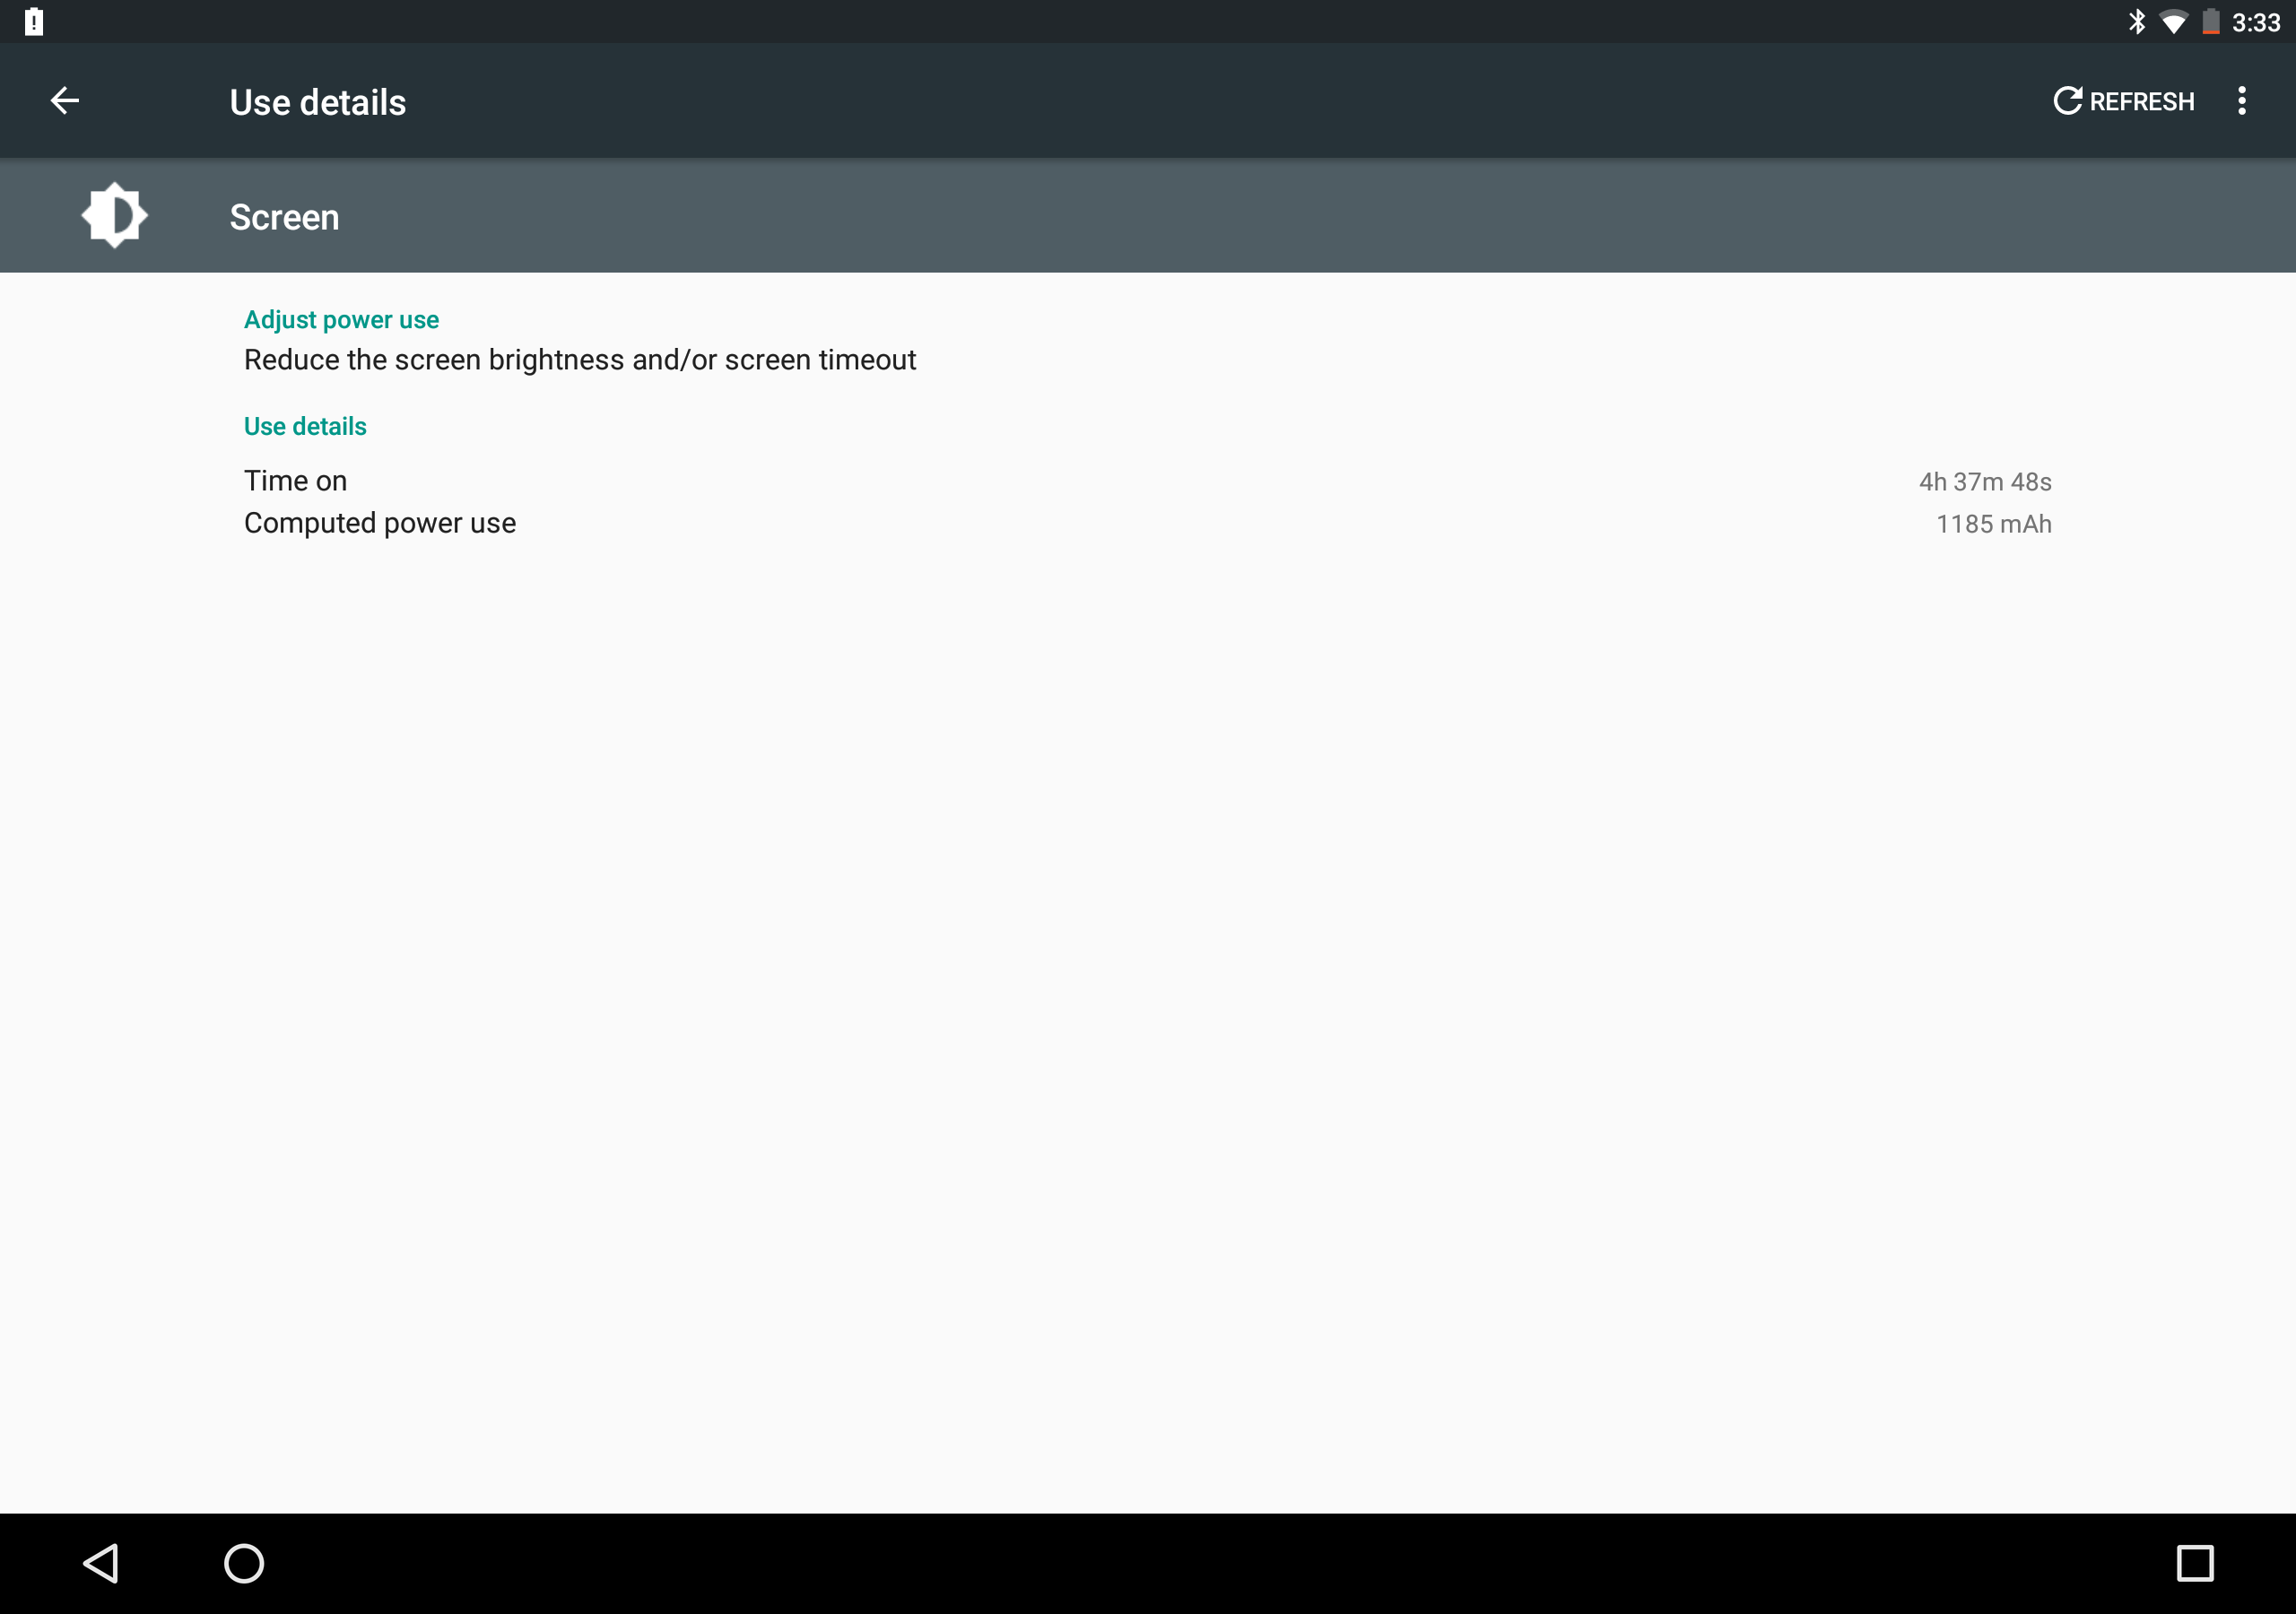The image size is (2296, 1614).
Task: Click the REFRESH button
Action: tap(2124, 101)
